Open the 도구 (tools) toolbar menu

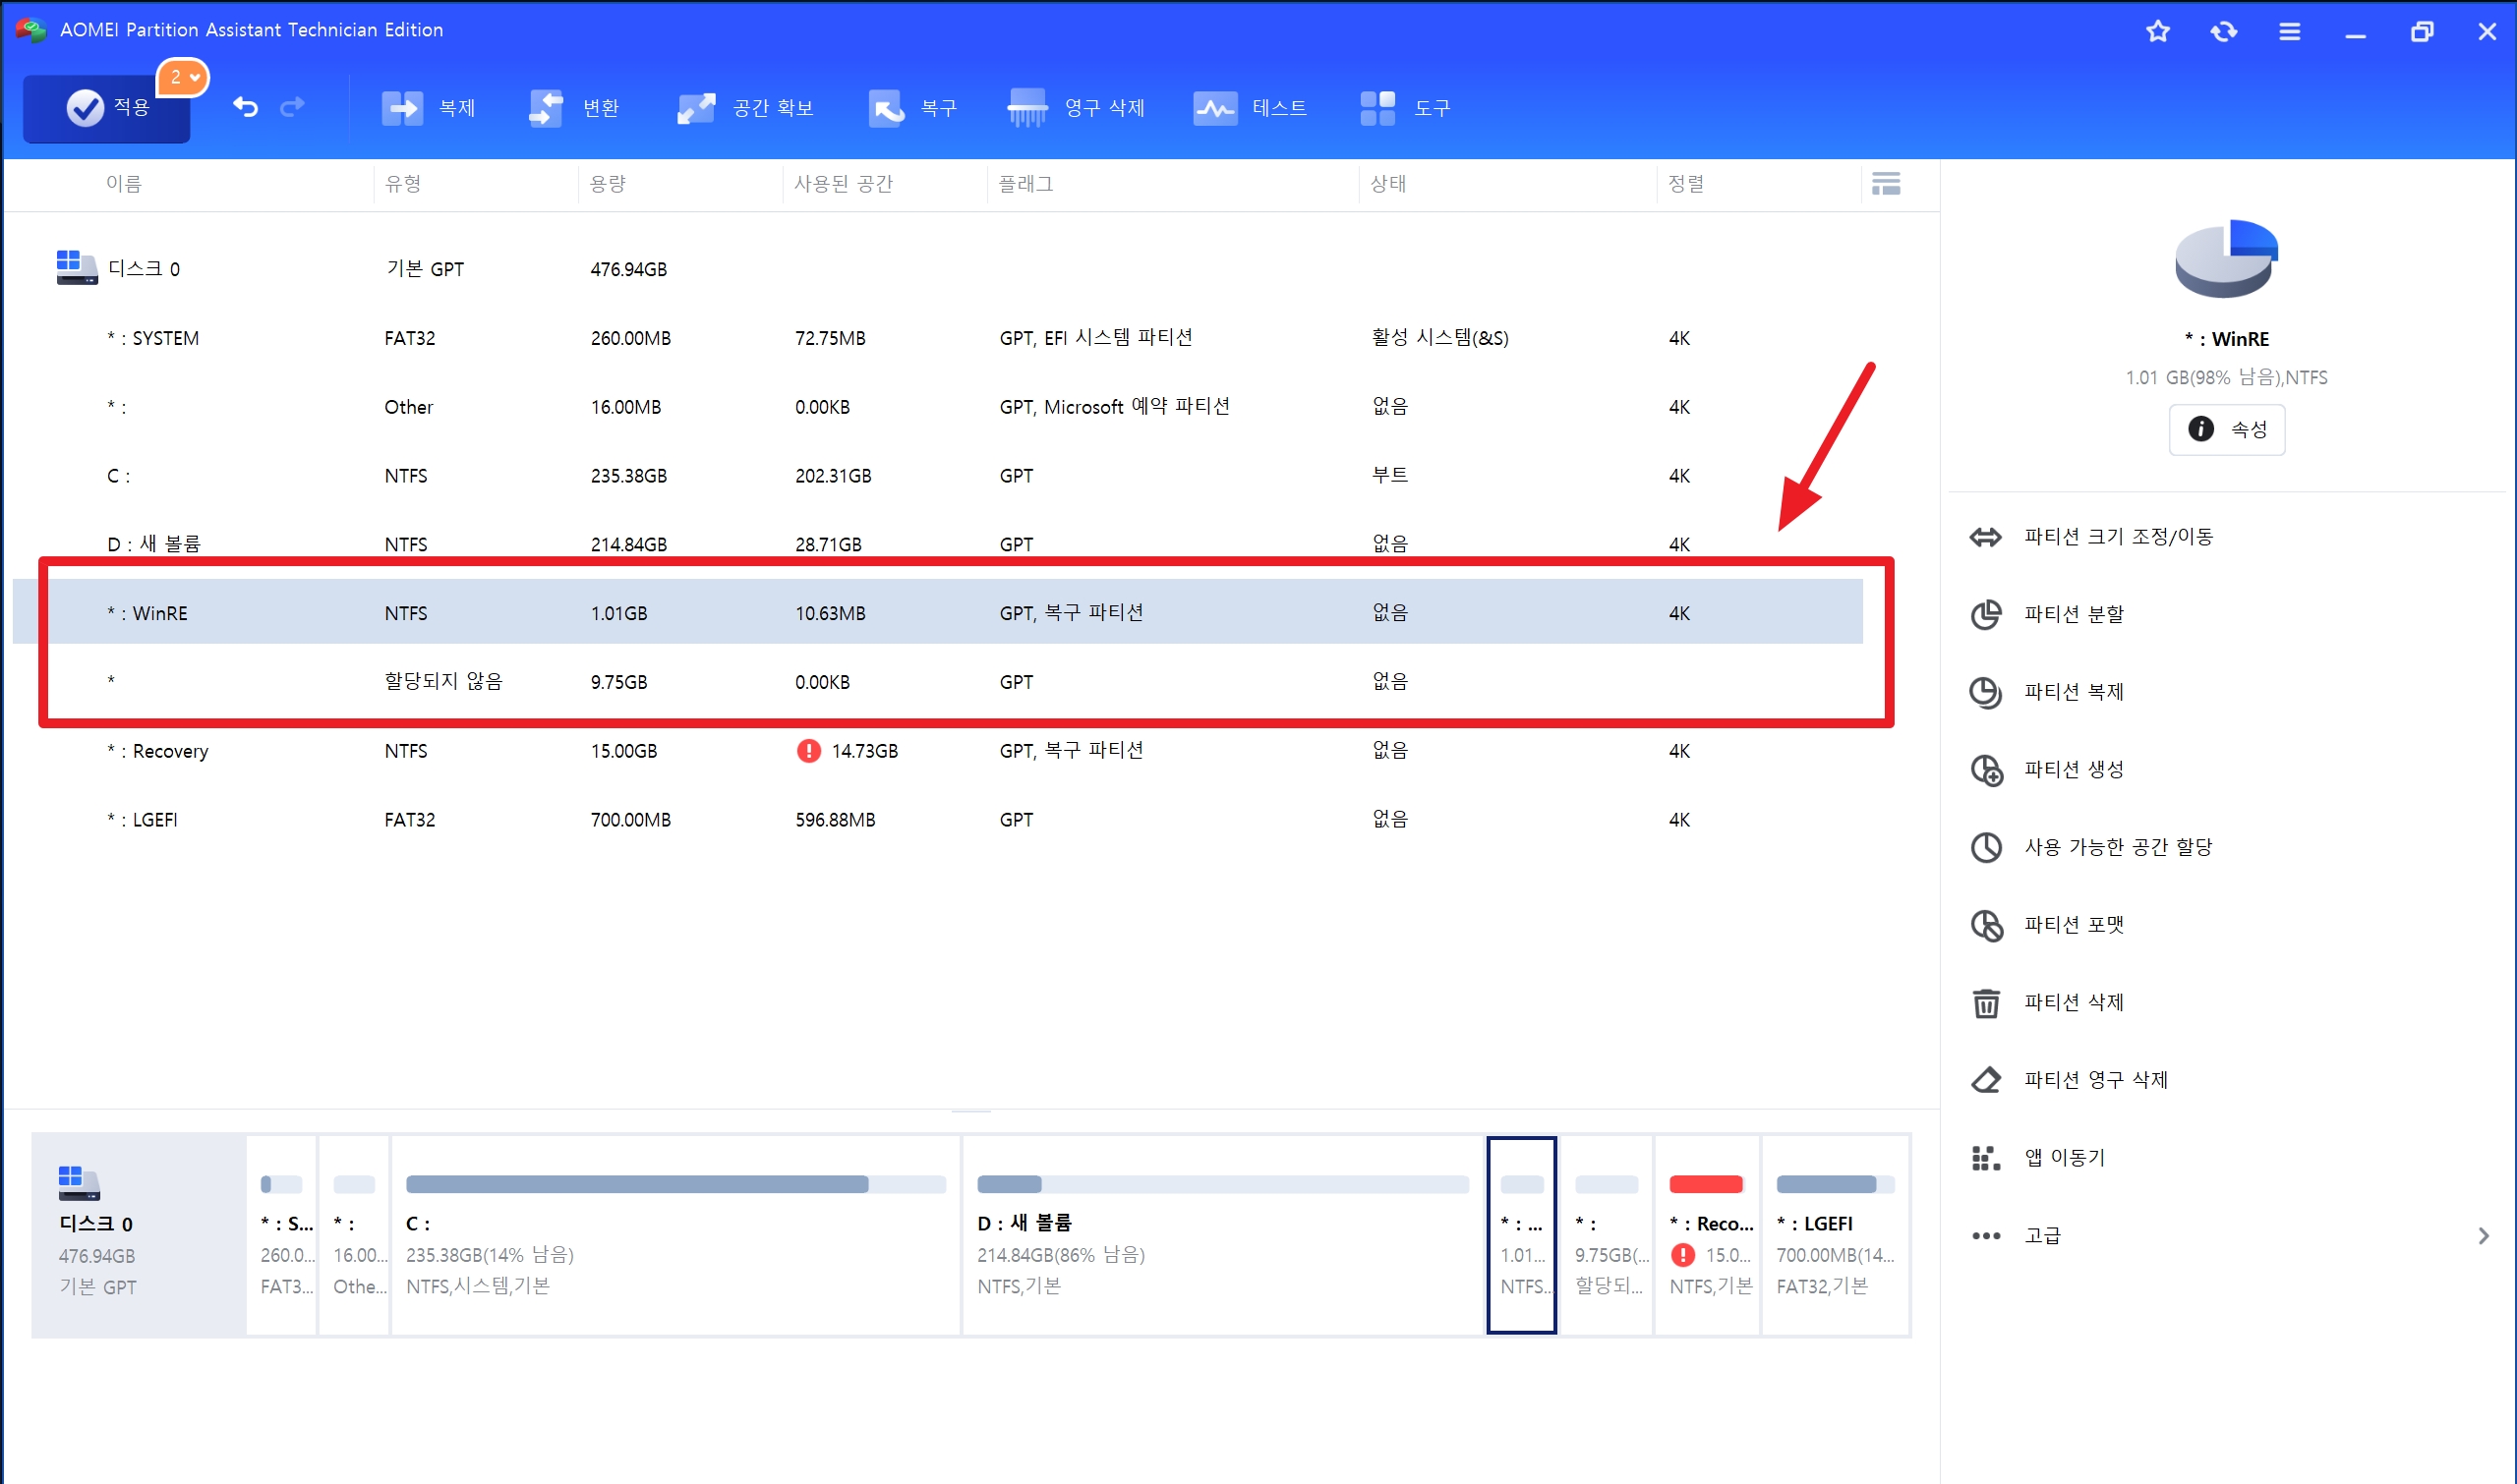coord(1405,107)
